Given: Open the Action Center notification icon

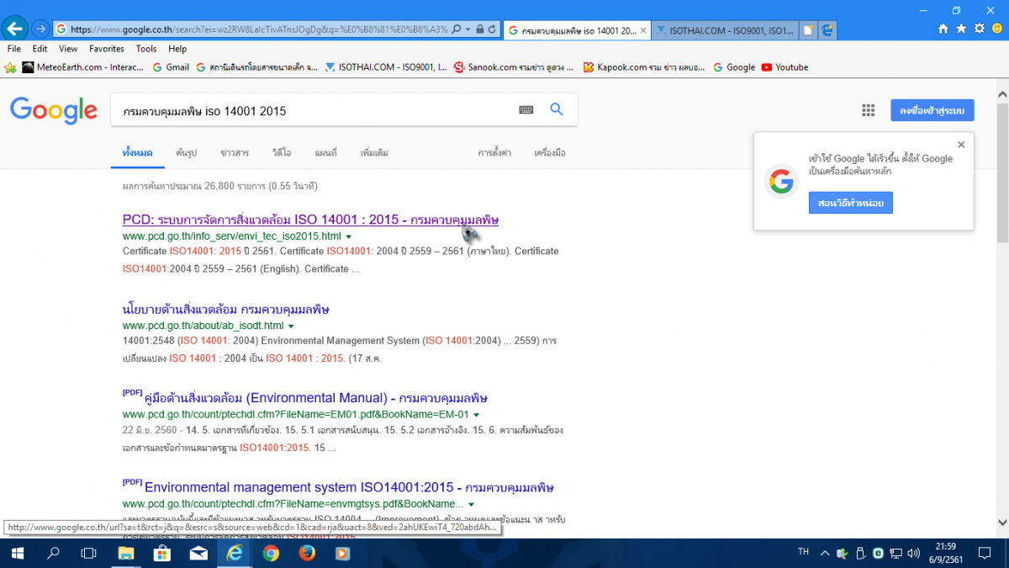Looking at the screenshot, I should coord(984,553).
